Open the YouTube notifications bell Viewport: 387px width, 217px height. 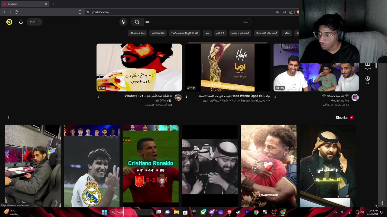pyautogui.click(x=21, y=22)
